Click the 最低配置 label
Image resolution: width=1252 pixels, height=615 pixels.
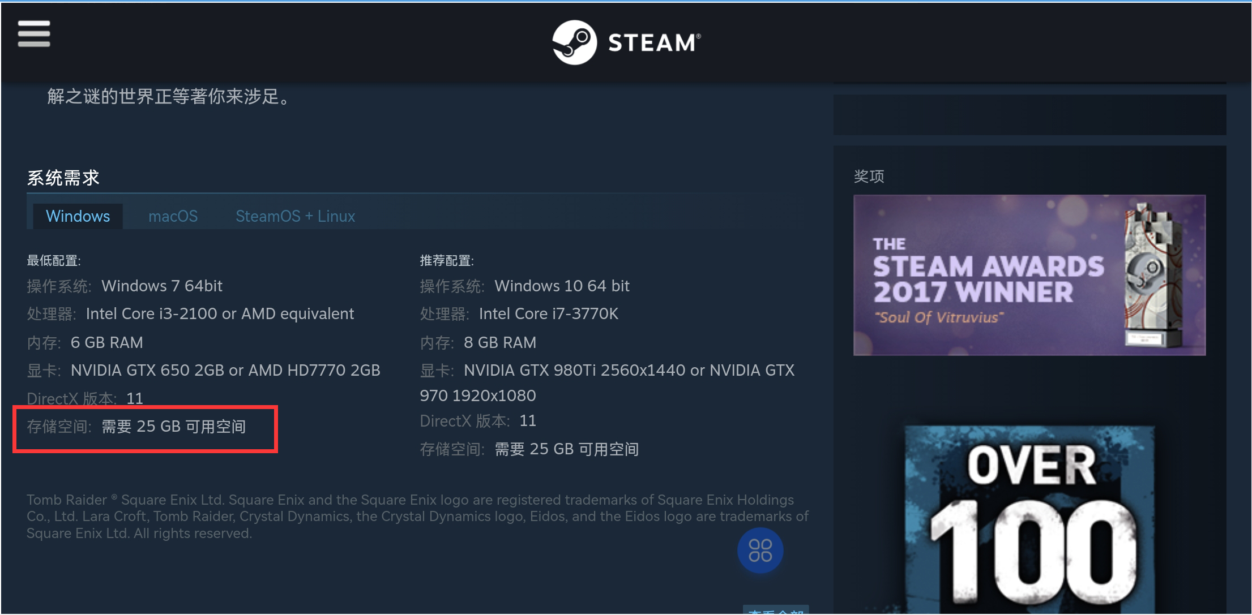(54, 260)
